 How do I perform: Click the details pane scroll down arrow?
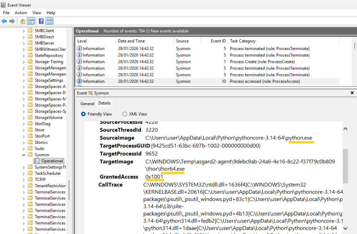coord(345,228)
